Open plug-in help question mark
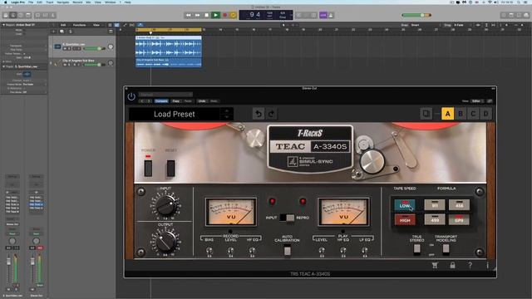Viewport: 532px width, 299px height. (x=470, y=266)
